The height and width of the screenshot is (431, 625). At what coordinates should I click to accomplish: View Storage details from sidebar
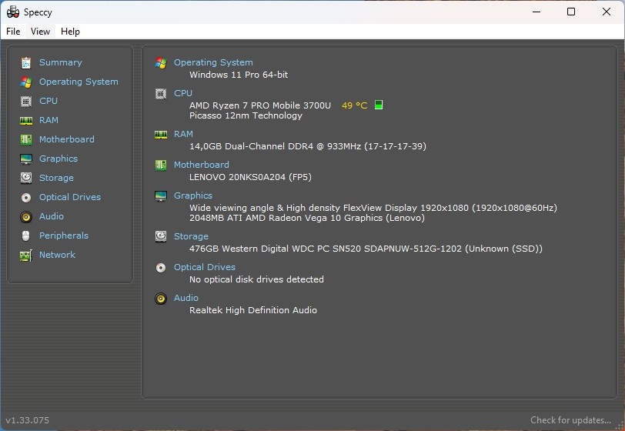click(56, 178)
